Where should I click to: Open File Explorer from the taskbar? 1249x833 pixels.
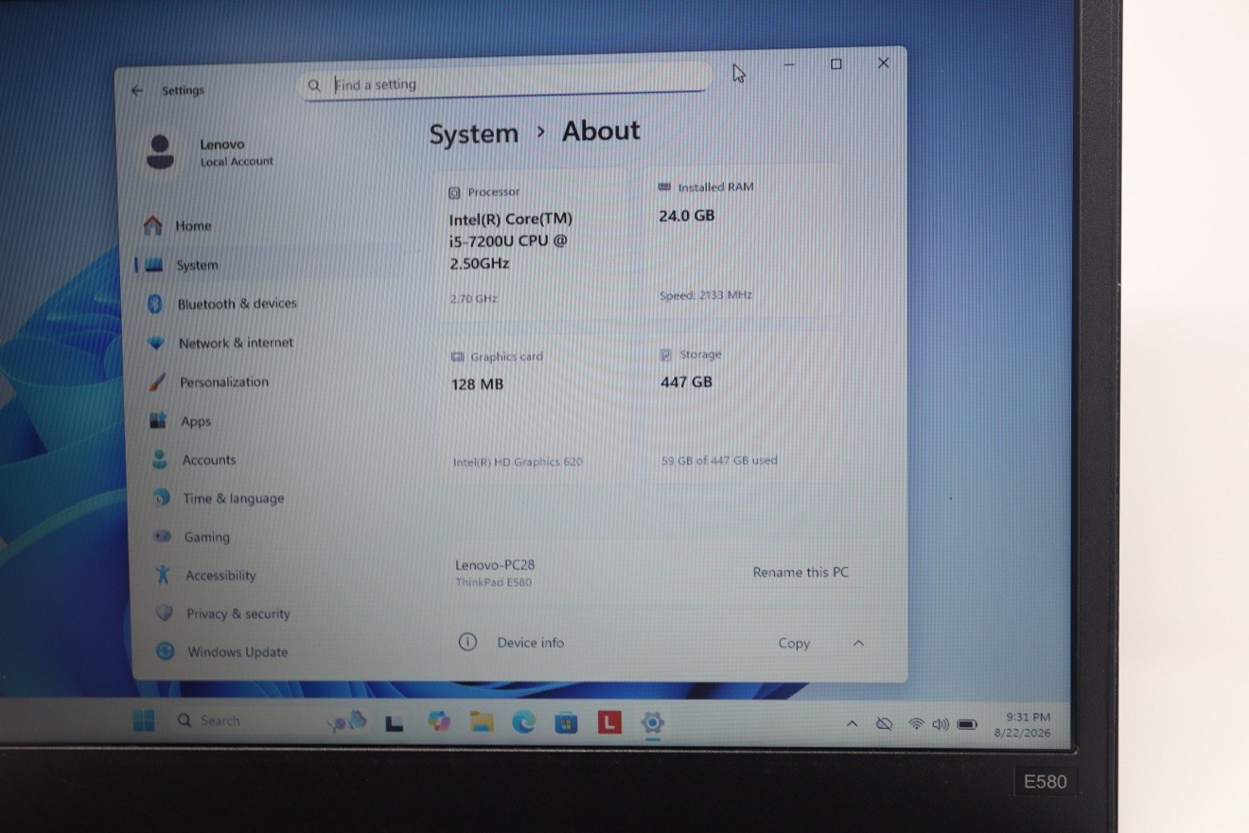482,722
